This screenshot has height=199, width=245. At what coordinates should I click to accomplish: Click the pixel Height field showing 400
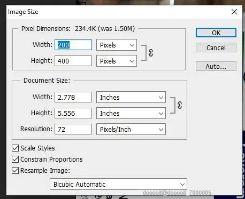73,61
